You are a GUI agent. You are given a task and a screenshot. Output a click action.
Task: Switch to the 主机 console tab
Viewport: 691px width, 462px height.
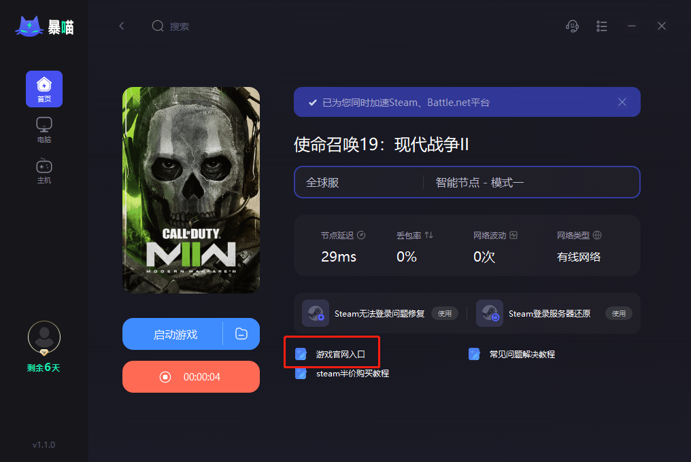click(44, 171)
